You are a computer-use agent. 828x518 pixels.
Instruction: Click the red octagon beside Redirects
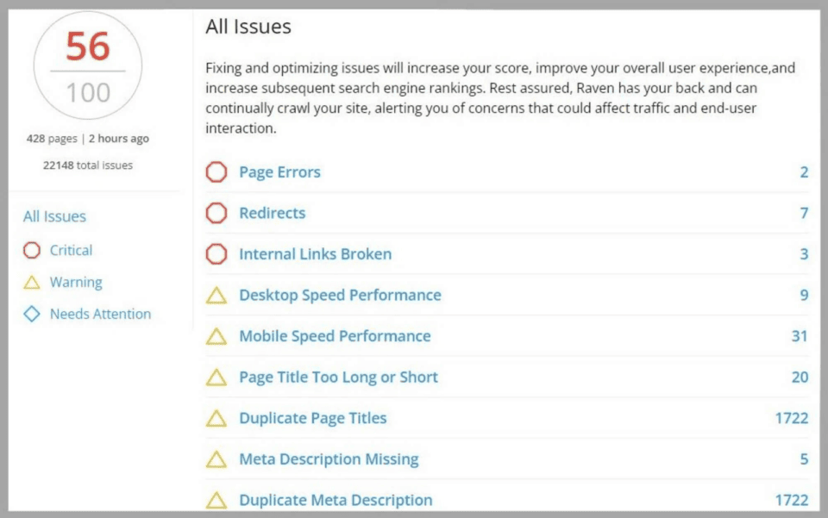(x=216, y=213)
